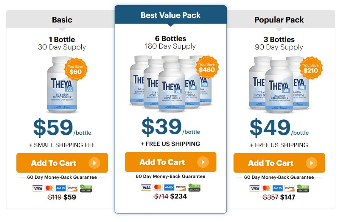This screenshot has height=222, width=342.
Task: Click the 100% Secure badge in Best Value Pack
Action: click(194, 187)
